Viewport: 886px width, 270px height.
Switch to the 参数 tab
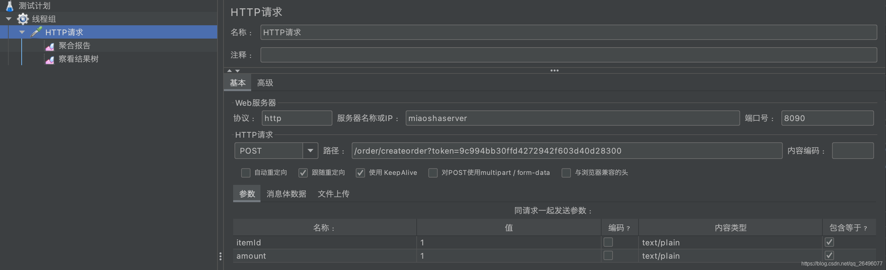coord(247,194)
